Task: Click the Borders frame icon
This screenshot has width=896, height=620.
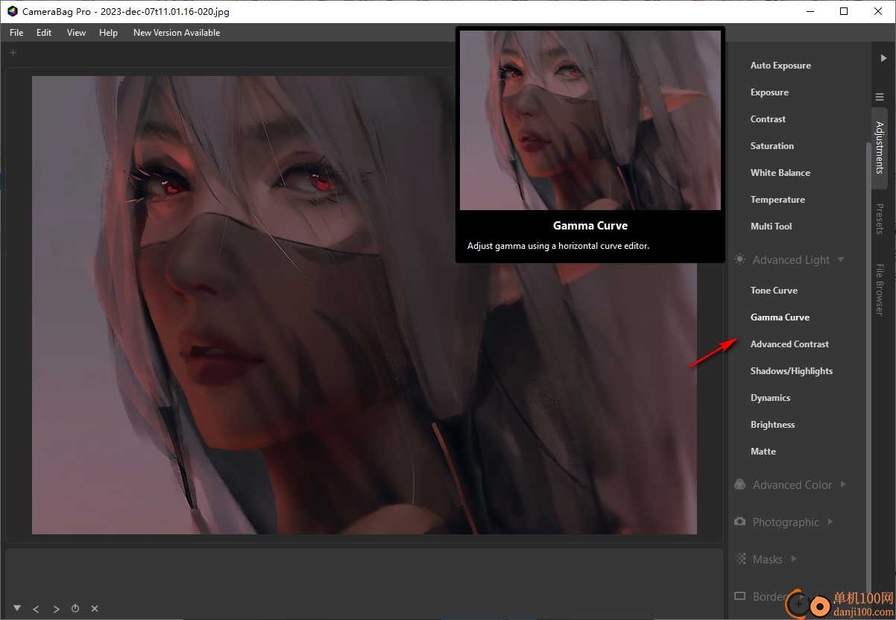Action: click(739, 596)
